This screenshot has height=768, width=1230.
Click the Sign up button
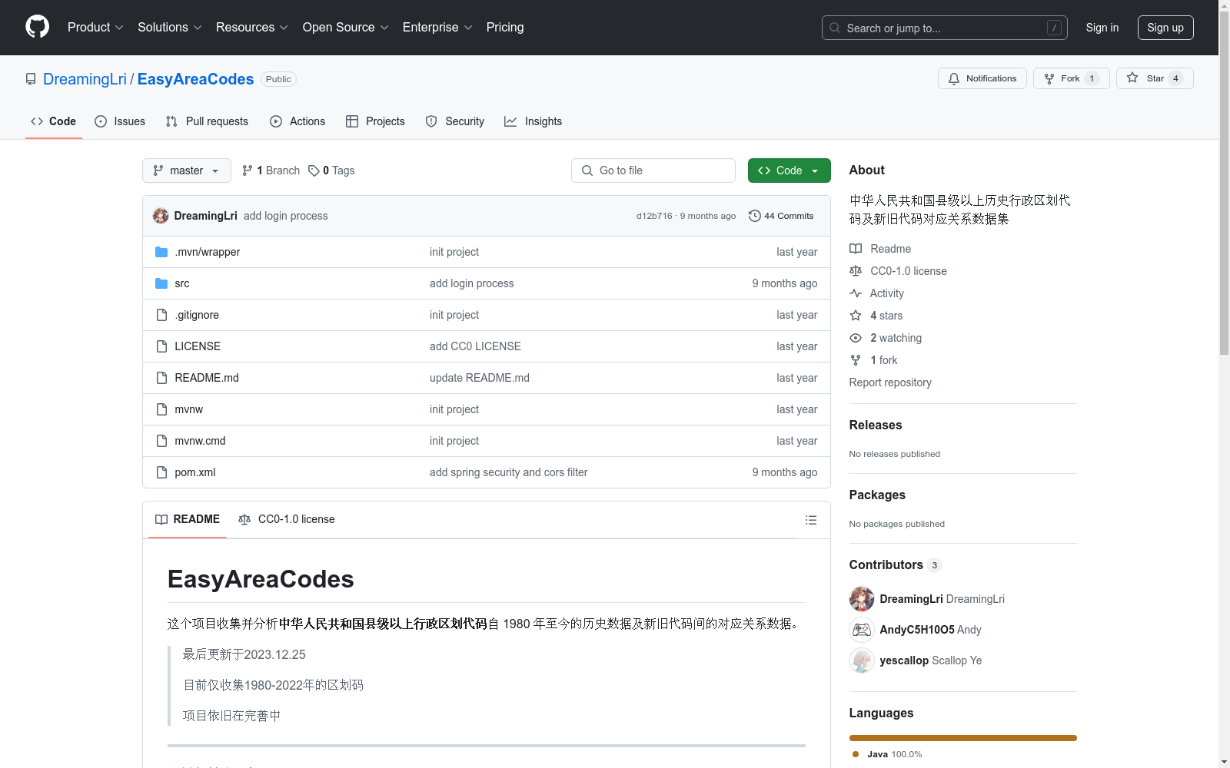tap(1165, 28)
